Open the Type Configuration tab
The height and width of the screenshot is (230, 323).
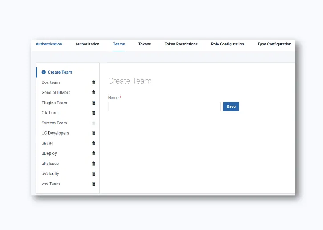274,44
